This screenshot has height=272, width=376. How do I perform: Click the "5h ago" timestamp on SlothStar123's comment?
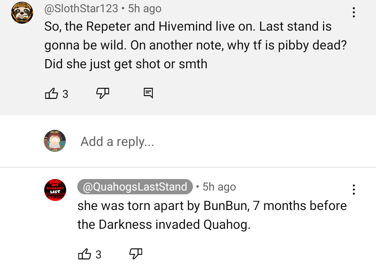click(145, 8)
